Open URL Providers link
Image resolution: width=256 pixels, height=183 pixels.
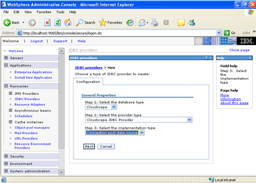coord(26,138)
